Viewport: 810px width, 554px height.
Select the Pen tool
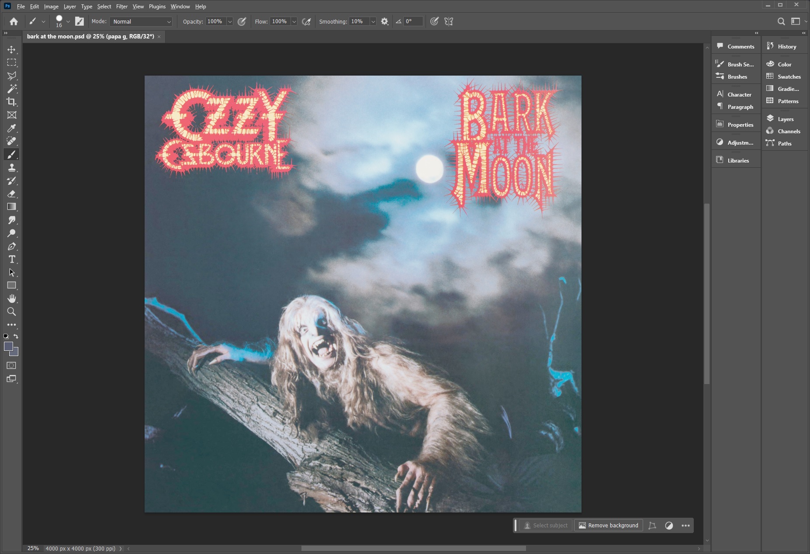click(12, 246)
